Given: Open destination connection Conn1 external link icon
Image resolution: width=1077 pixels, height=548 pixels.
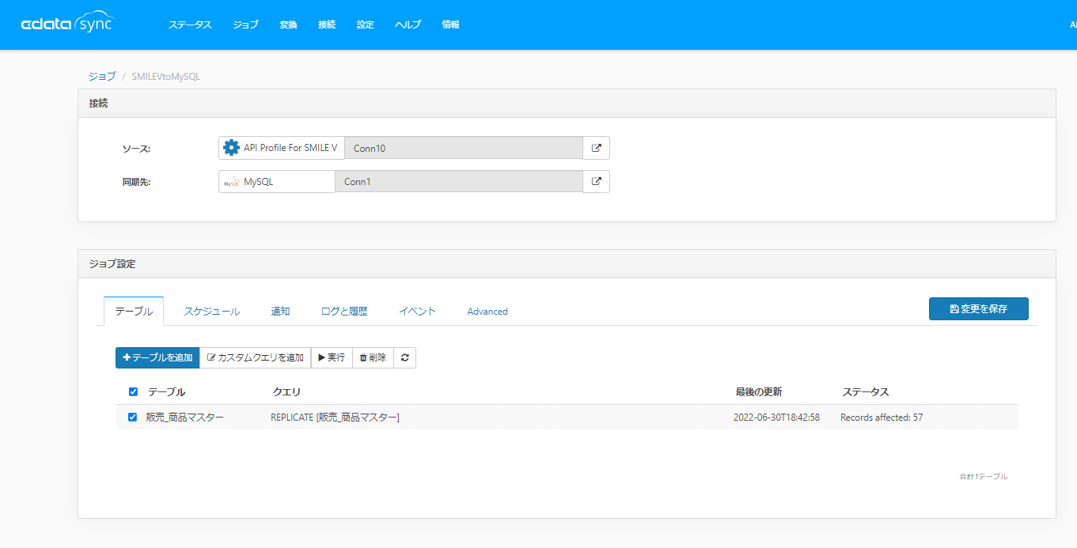Looking at the screenshot, I should click(x=596, y=182).
